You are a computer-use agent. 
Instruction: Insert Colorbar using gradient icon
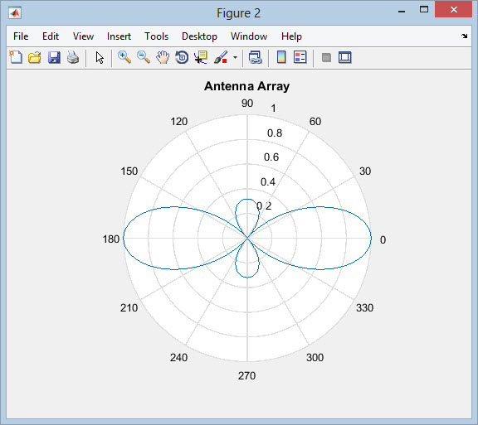[x=281, y=57]
